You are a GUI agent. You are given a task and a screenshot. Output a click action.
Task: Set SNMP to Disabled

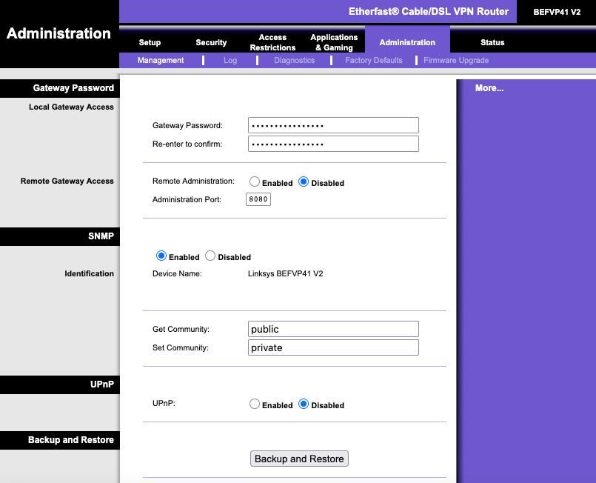[x=210, y=256]
